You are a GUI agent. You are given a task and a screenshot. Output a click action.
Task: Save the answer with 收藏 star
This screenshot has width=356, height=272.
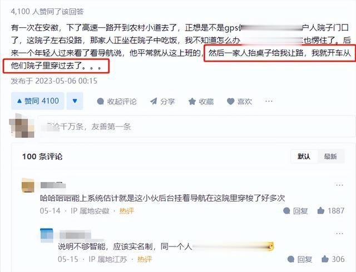tap(201, 102)
